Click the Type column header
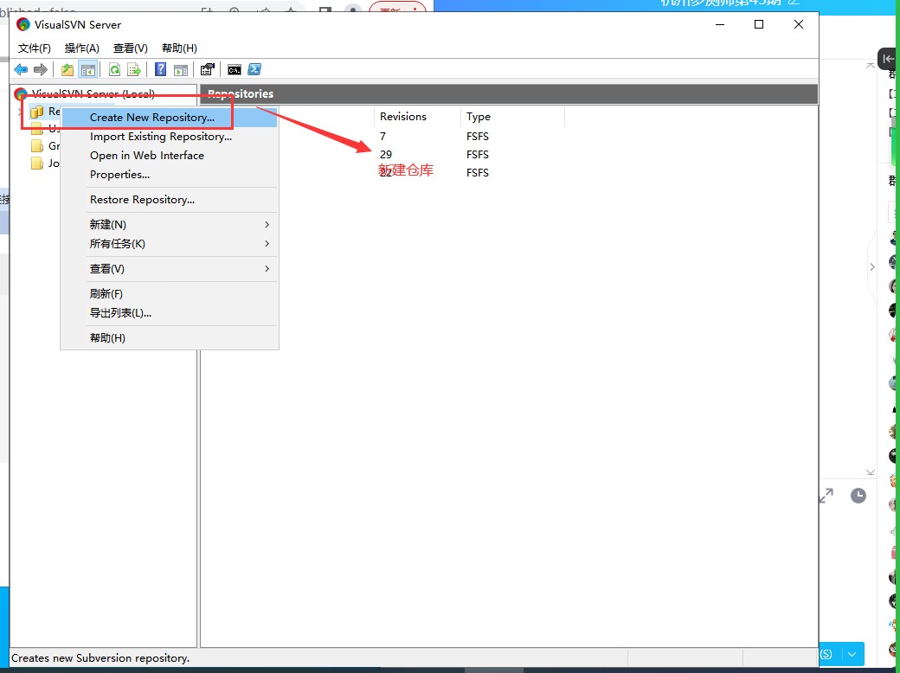Image resolution: width=900 pixels, height=673 pixels. pos(512,117)
